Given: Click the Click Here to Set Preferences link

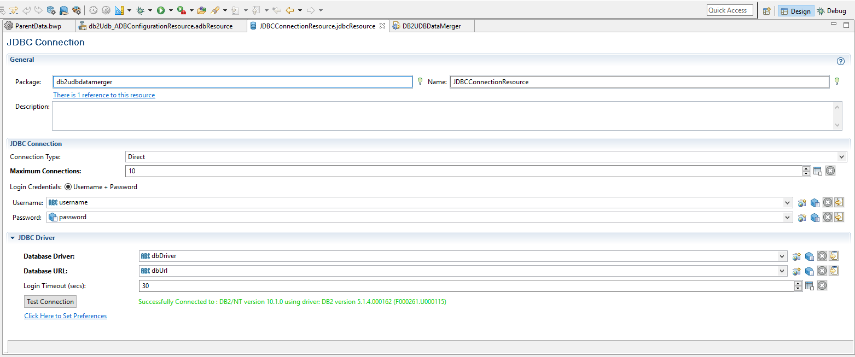Looking at the screenshot, I should click(66, 316).
